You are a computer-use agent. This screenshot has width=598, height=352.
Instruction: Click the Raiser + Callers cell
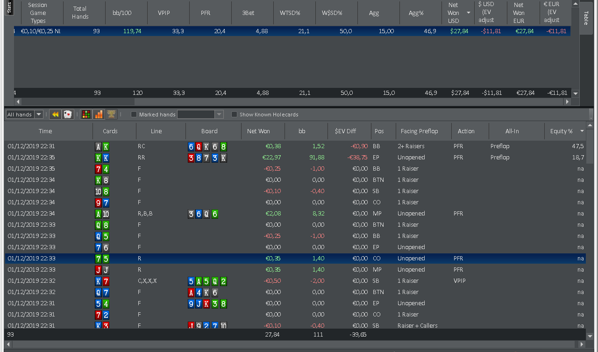[x=418, y=325]
